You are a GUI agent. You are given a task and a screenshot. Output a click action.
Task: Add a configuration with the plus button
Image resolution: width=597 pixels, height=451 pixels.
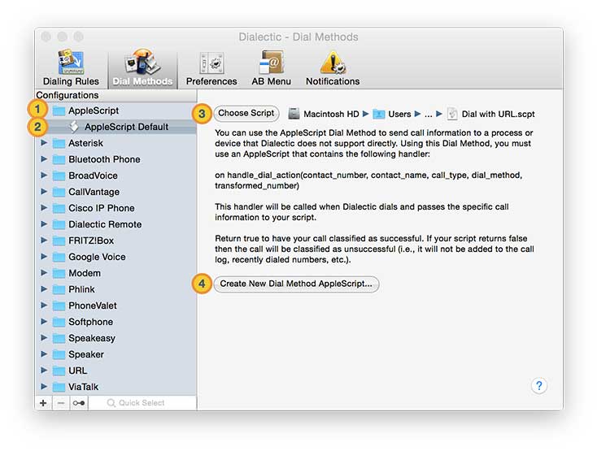pos(43,403)
